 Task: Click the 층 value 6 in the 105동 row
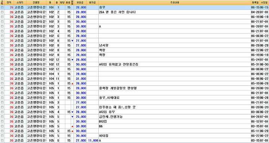(x=58, y=141)
